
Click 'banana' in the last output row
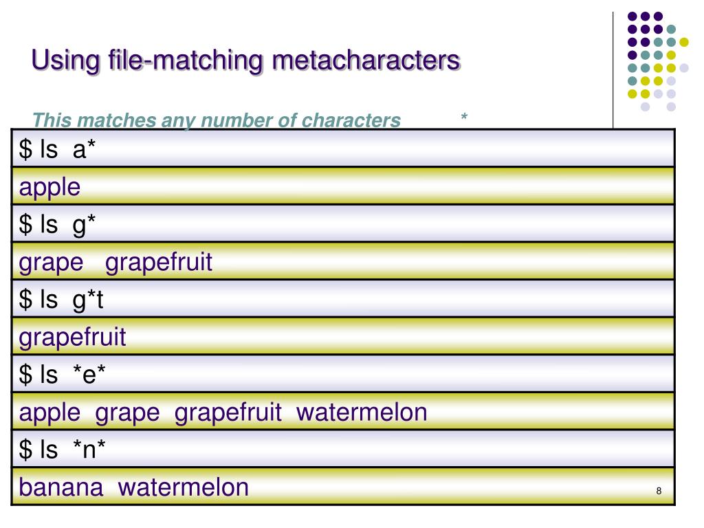(x=60, y=487)
